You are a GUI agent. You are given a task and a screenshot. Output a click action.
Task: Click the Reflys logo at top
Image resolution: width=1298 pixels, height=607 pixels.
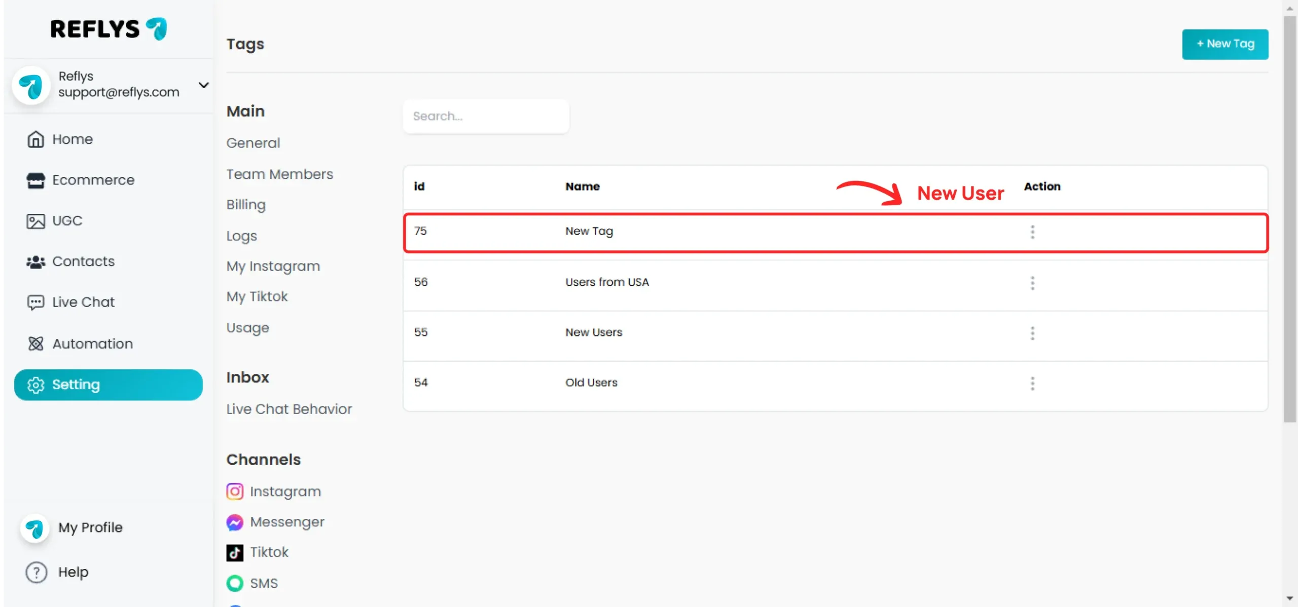pyautogui.click(x=109, y=29)
